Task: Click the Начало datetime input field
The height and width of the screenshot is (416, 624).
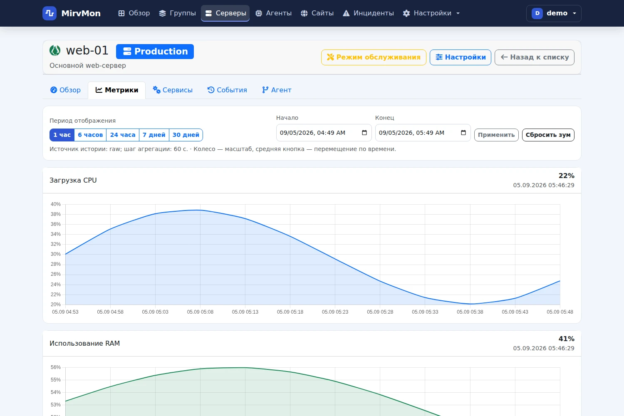Action: [324, 133]
